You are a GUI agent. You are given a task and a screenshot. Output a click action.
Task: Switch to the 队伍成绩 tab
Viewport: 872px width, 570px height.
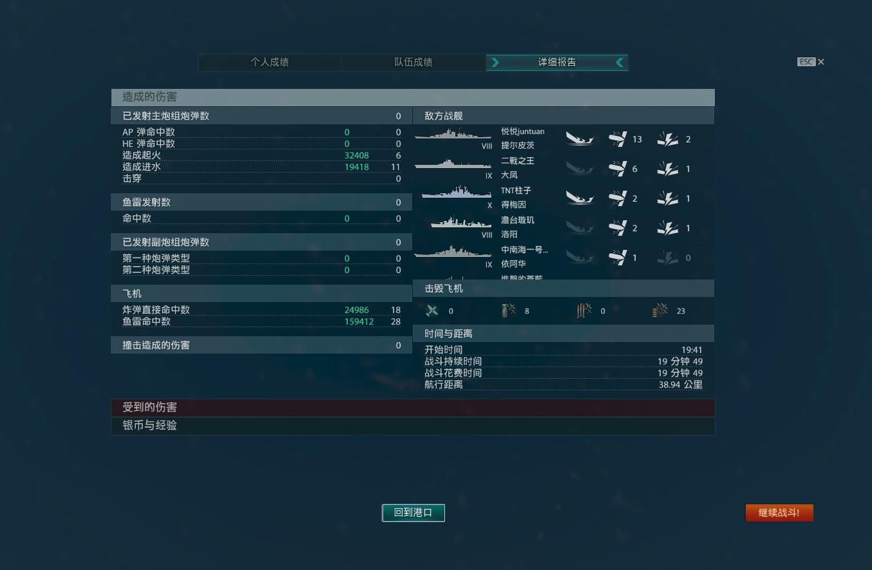[413, 62]
